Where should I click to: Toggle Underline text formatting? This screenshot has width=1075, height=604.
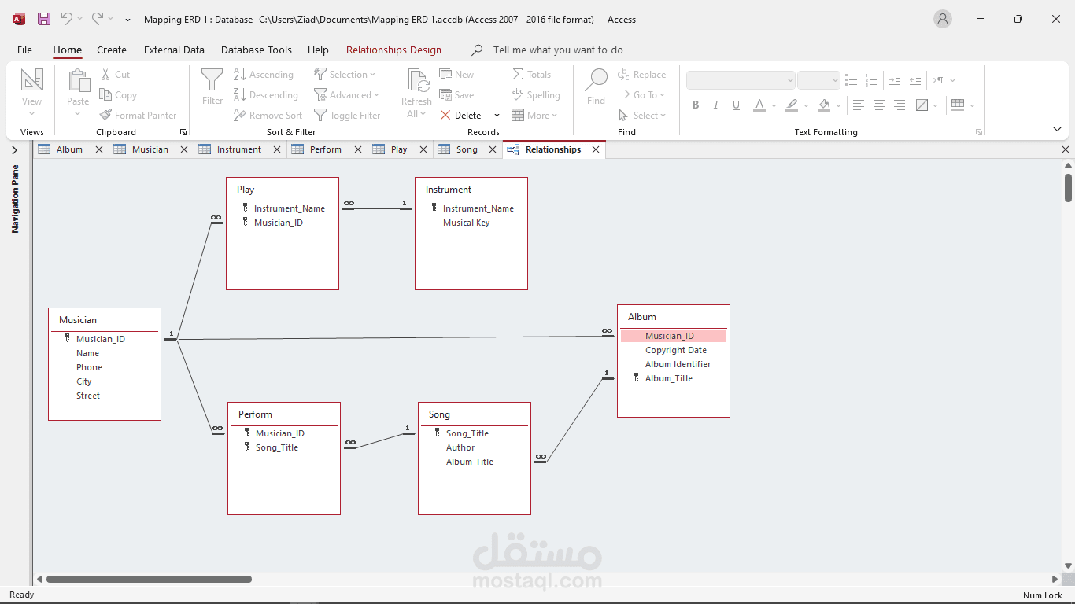pyautogui.click(x=736, y=105)
